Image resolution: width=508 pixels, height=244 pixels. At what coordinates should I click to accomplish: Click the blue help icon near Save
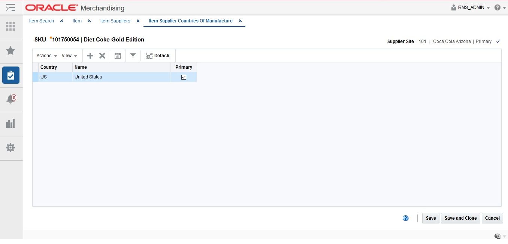click(x=405, y=218)
